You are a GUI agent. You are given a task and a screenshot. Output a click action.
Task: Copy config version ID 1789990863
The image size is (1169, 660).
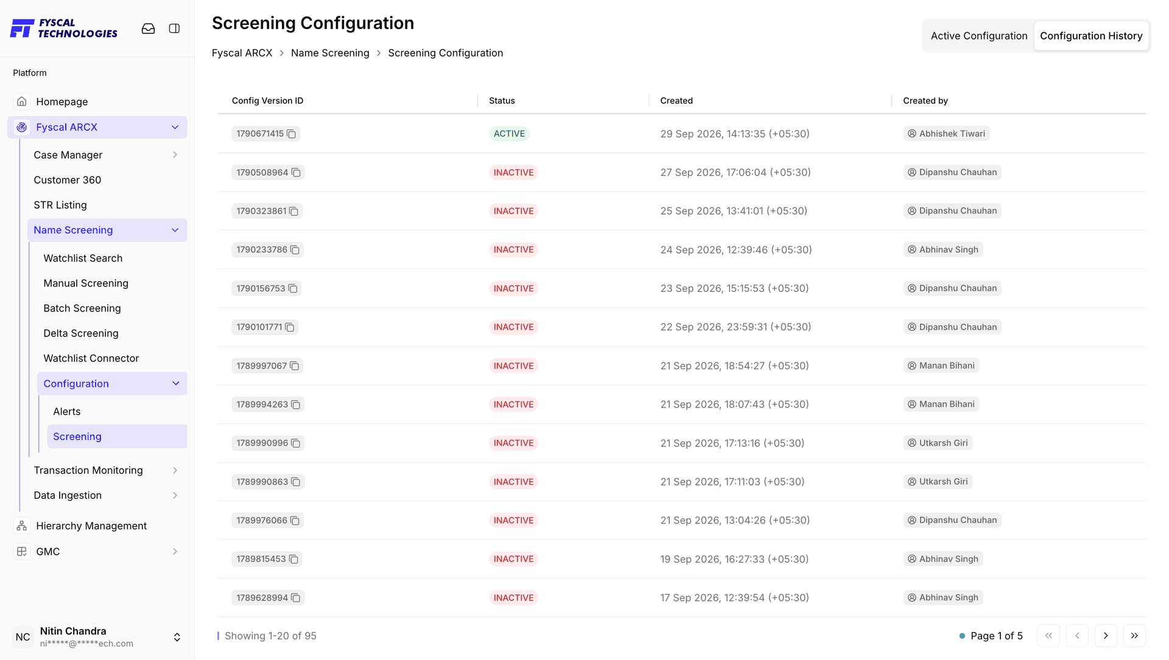296,482
